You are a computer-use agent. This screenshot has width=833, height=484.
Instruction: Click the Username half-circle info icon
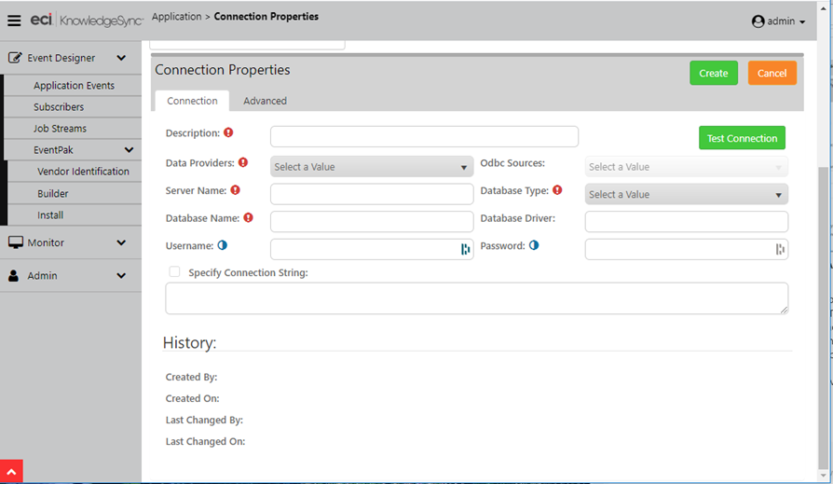222,245
